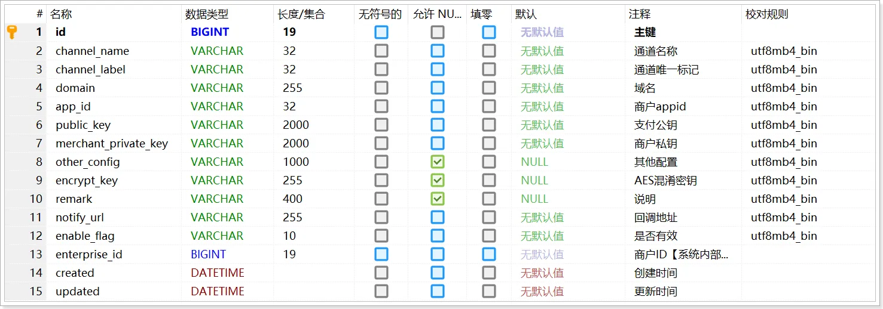Toggle unsigned checkbox for enterprise_id
Image resolution: width=883 pixels, height=309 pixels.
(x=381, y=254)
